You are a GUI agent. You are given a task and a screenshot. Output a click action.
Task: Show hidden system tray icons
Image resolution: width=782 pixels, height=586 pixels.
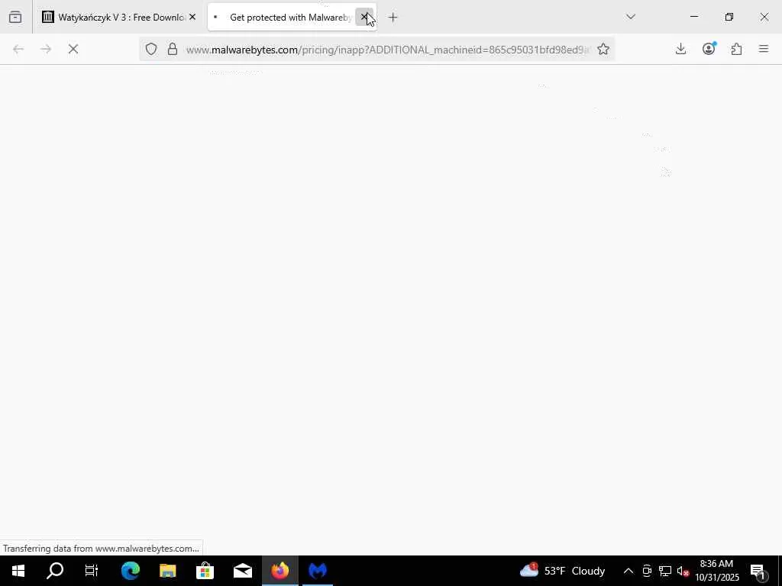click(x=629, y=571)
